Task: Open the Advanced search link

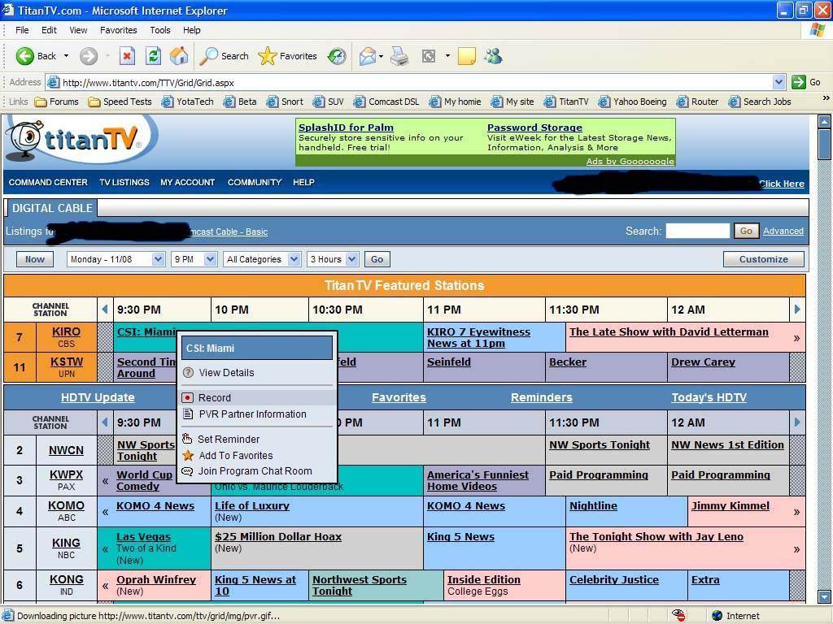Action: (x=783, y=231)
